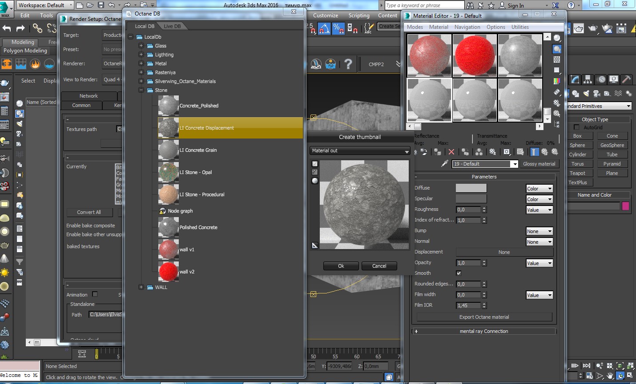Enable the AutoGrid checkbox
The width and height of the screenshot is (636, 384).
577,127
